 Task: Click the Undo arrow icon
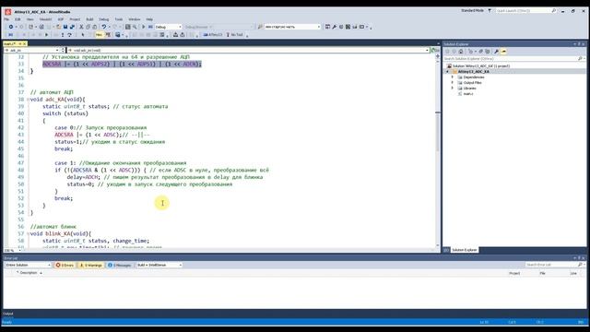[104, 27]
